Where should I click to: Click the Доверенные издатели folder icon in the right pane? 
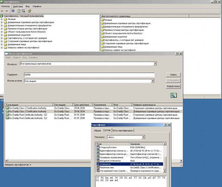click(x=103, y=36)
